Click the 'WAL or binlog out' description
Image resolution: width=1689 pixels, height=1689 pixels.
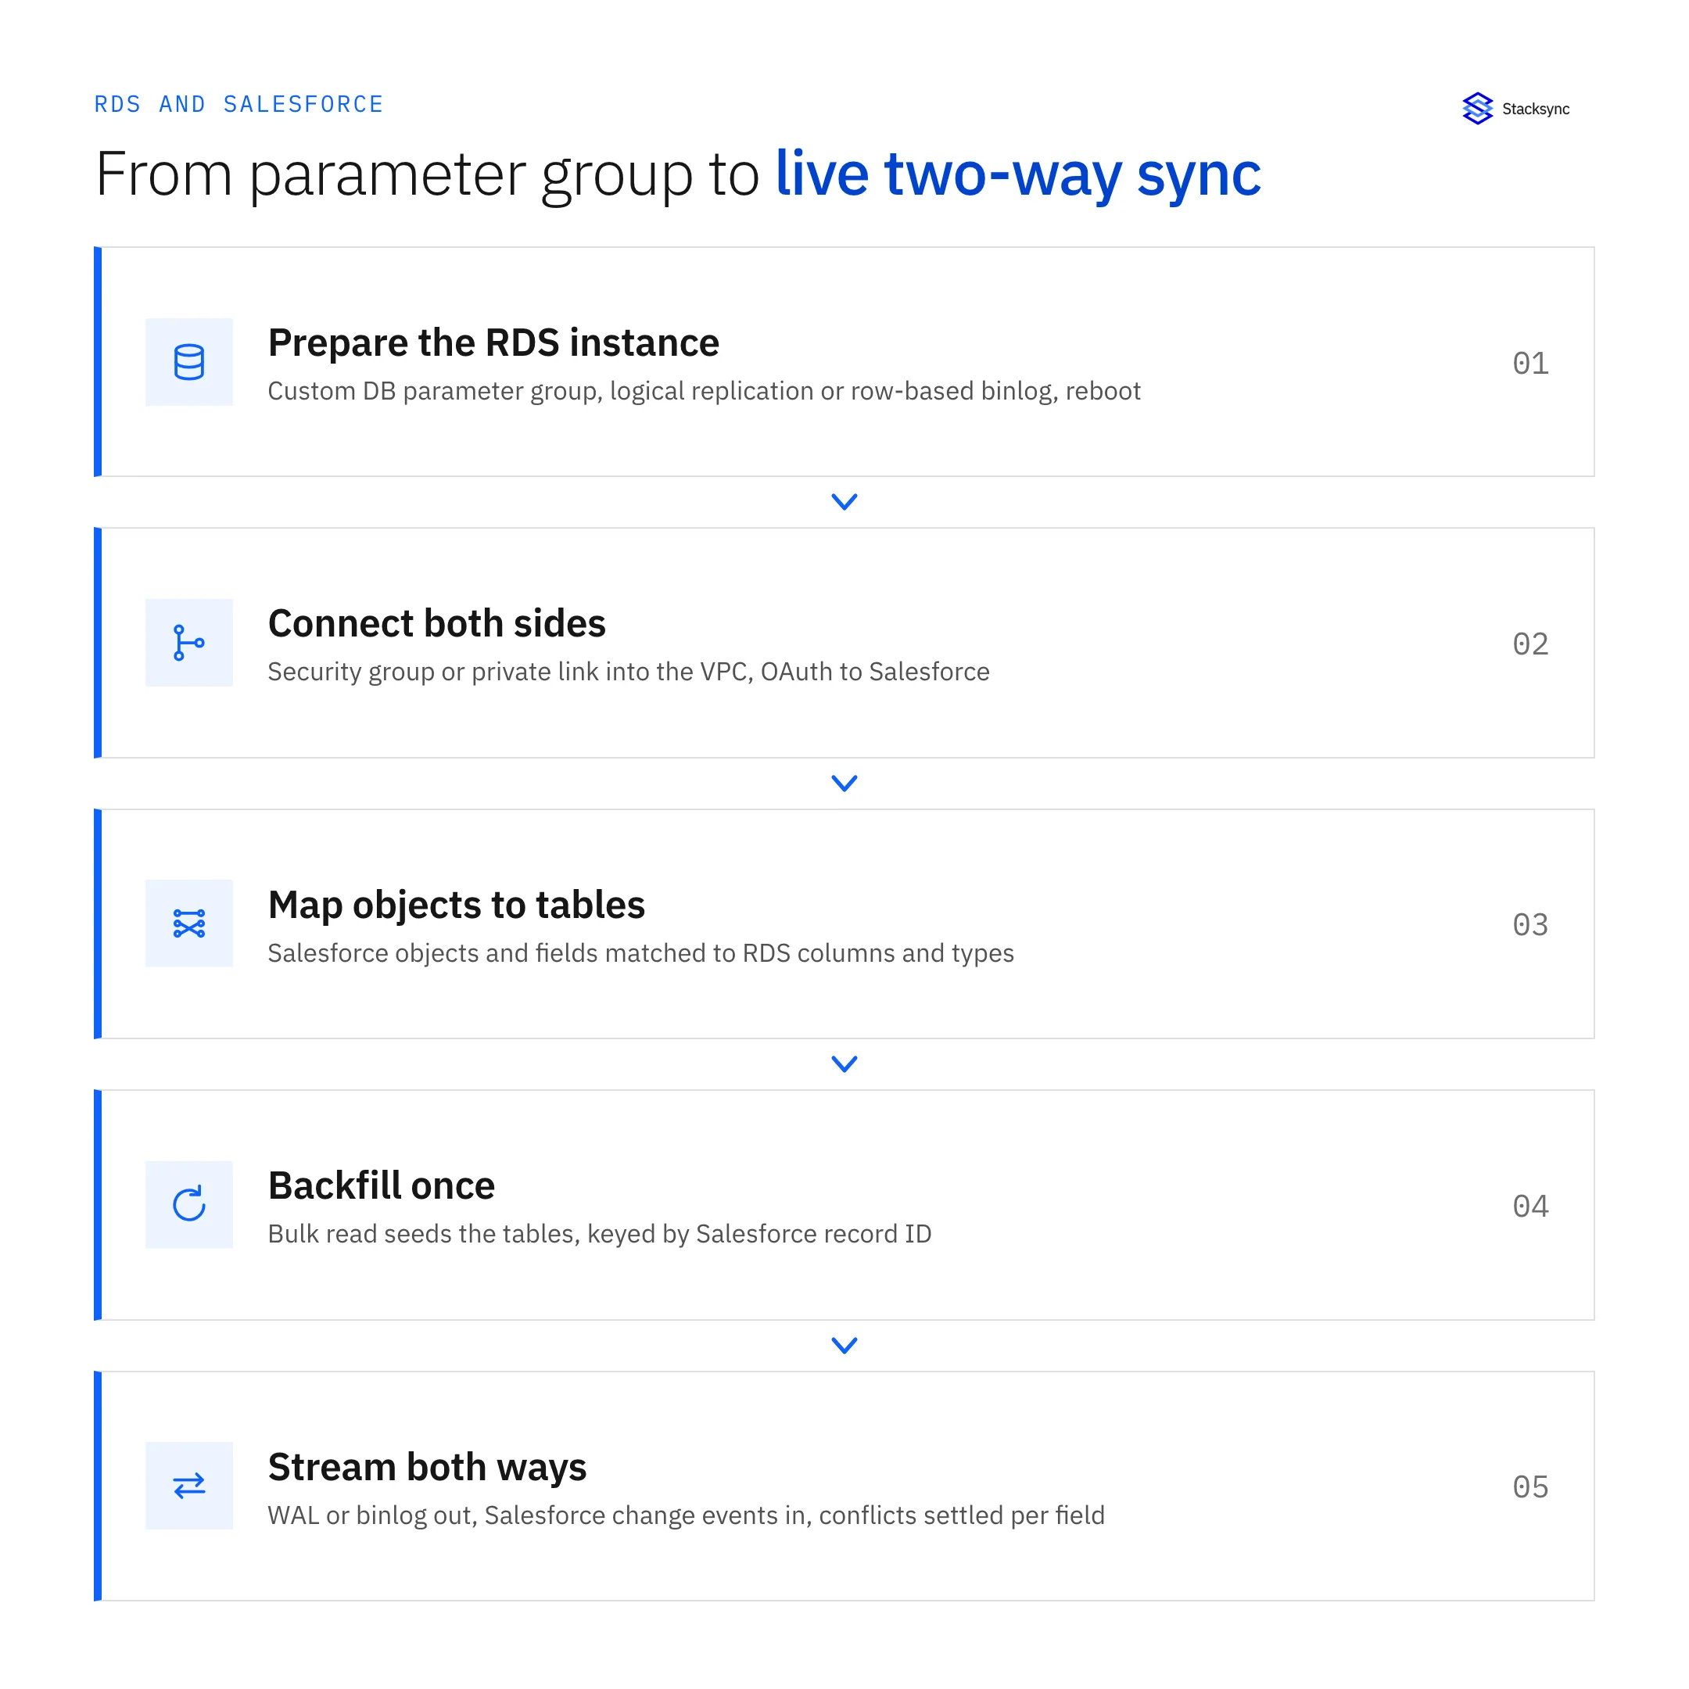pyautogui.click(x=687, y=1515)
